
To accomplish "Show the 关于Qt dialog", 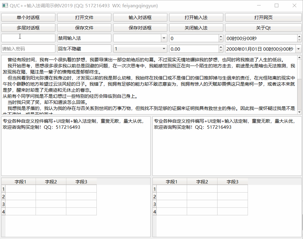I will pos(263,28).
